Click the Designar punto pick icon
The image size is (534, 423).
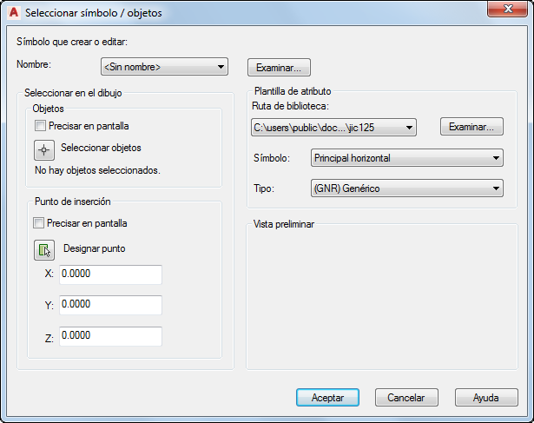[x=44, y=250]
